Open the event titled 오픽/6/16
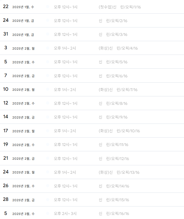The height and width of the screenshot is (219, 184). [113, 76]
